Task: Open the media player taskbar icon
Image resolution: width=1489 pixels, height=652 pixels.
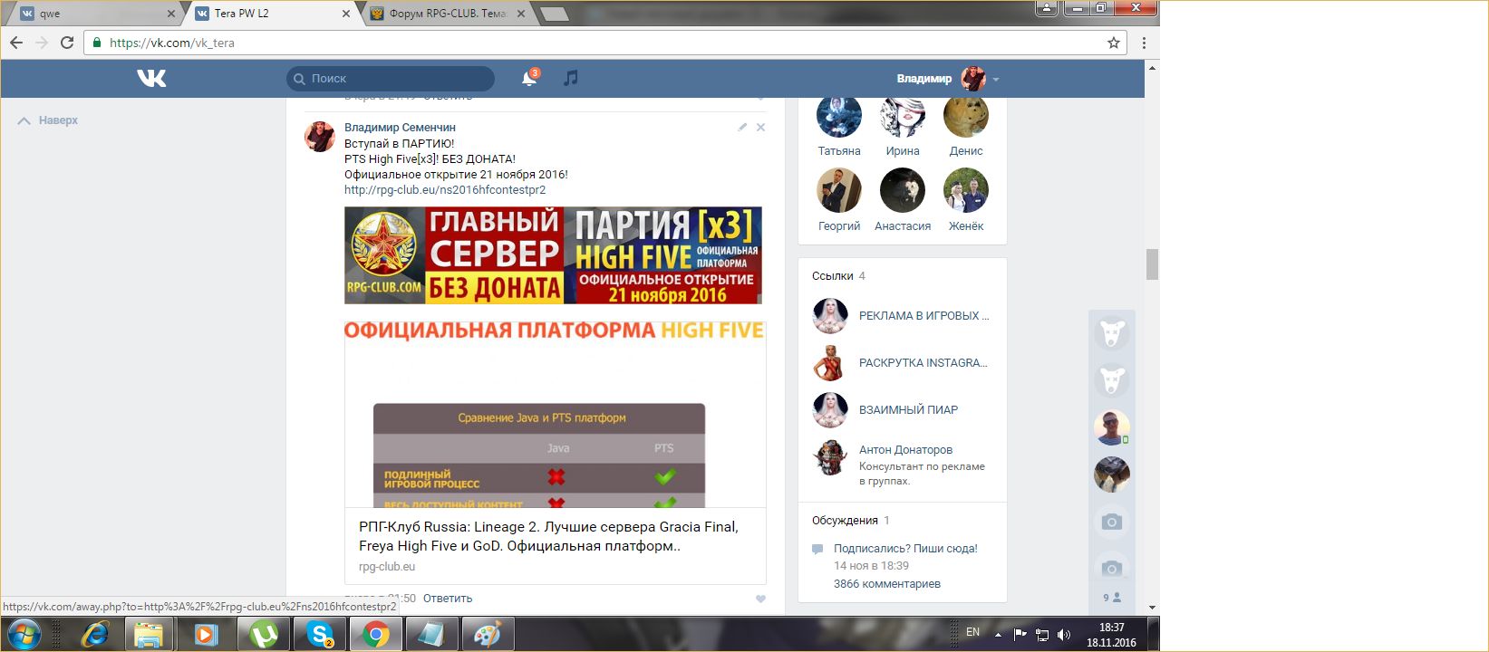Action: (205, 634)
